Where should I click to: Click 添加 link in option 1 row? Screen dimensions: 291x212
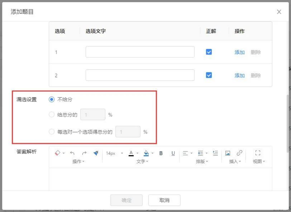tap(240, 52)
